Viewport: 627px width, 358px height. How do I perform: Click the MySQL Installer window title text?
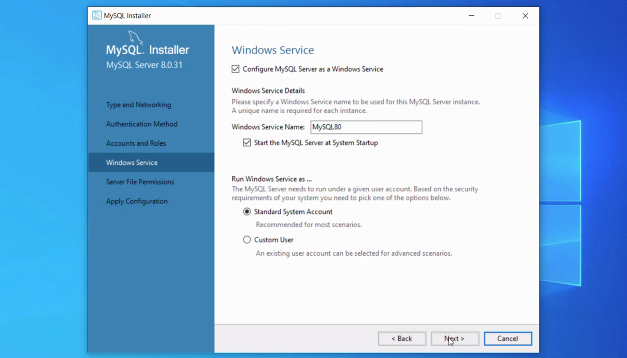(x=127, y=16)
